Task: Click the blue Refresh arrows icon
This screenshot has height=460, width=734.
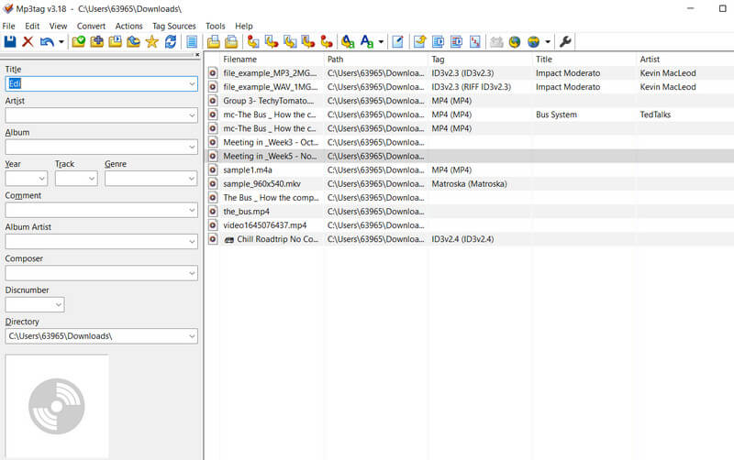Action: pos(170,42)
